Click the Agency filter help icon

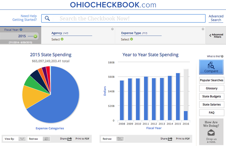112,29
